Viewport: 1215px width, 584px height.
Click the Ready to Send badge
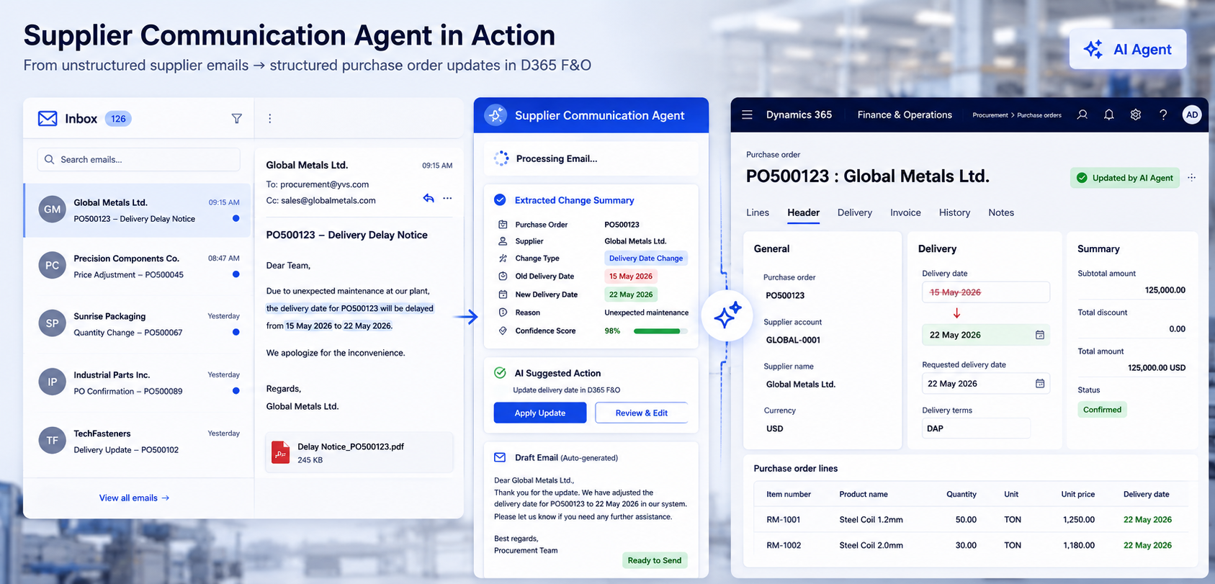tap(655, 560)
